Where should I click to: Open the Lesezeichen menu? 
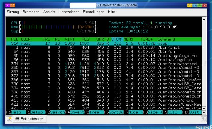point(69,12)
